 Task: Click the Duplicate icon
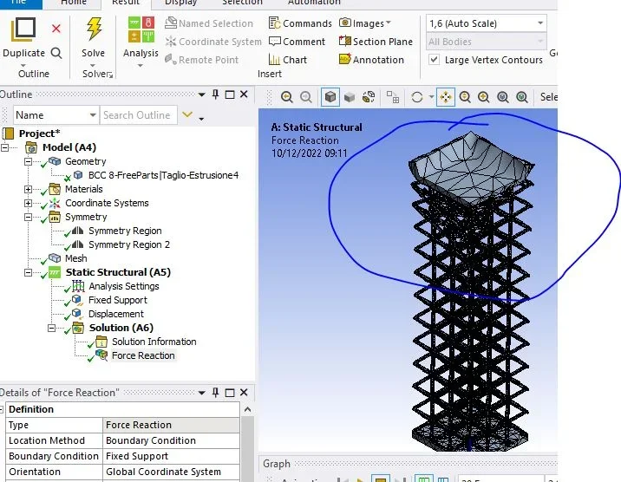[23, 29]
